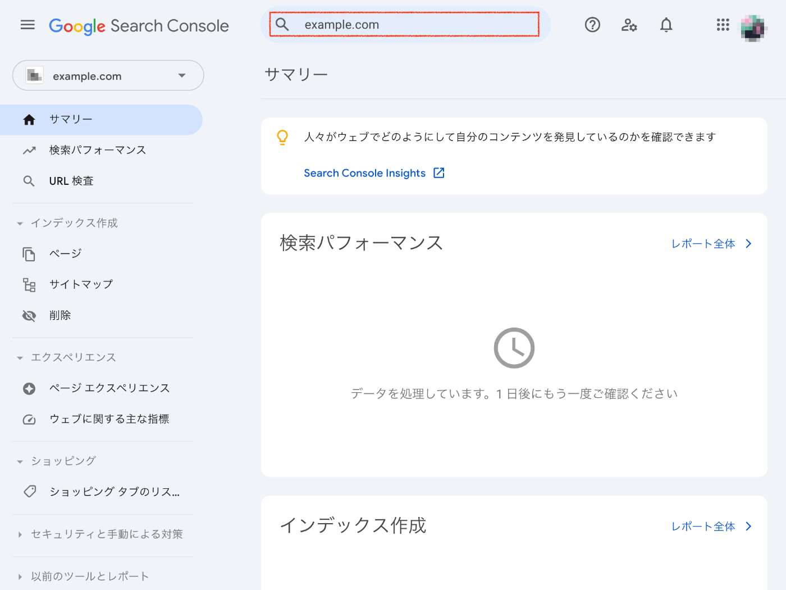Open the Google apps grid

click(723, 25)
